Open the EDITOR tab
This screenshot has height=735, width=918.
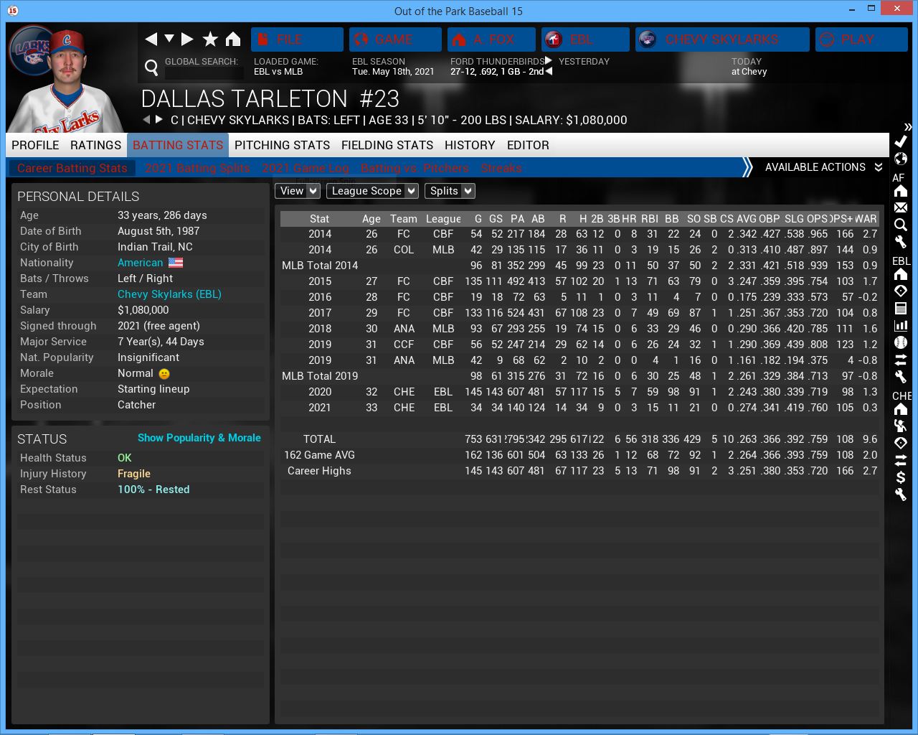pyautogui.click(x=528, y=145)
